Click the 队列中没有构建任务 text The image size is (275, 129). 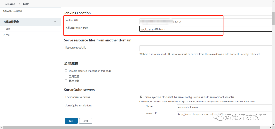click(x=12, y=11)
